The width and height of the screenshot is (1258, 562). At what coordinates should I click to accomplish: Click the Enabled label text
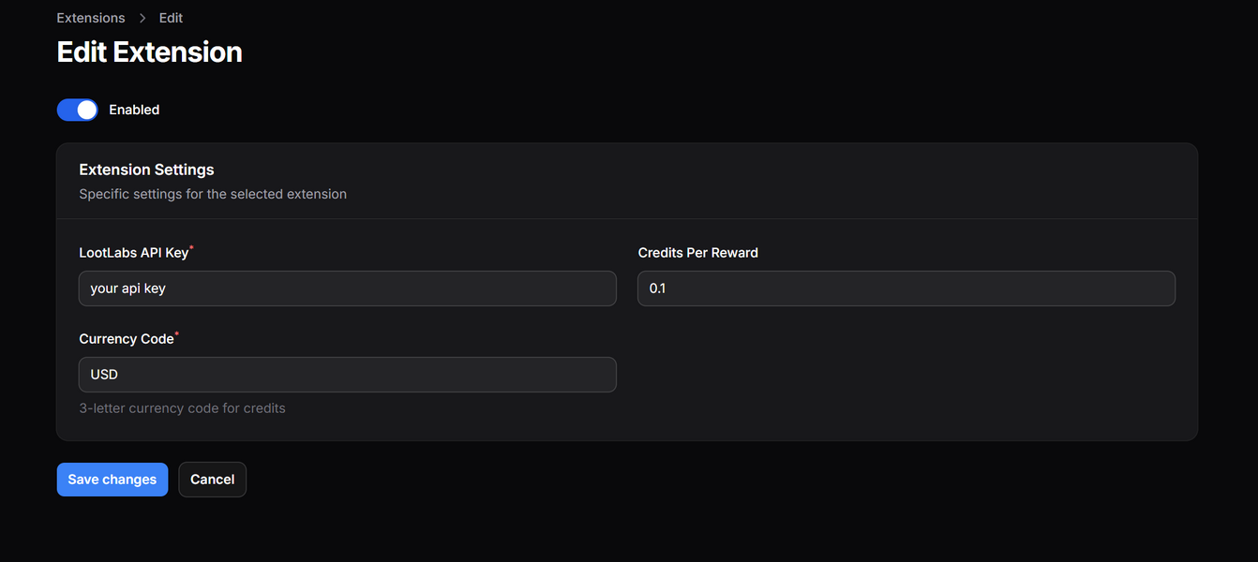[x=134, y=110]
